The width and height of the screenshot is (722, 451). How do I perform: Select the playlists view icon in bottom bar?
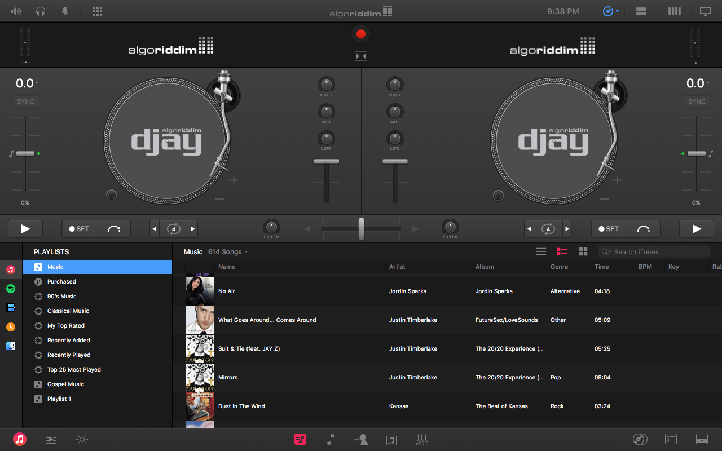pyautogui.click(x=300, y=439)
